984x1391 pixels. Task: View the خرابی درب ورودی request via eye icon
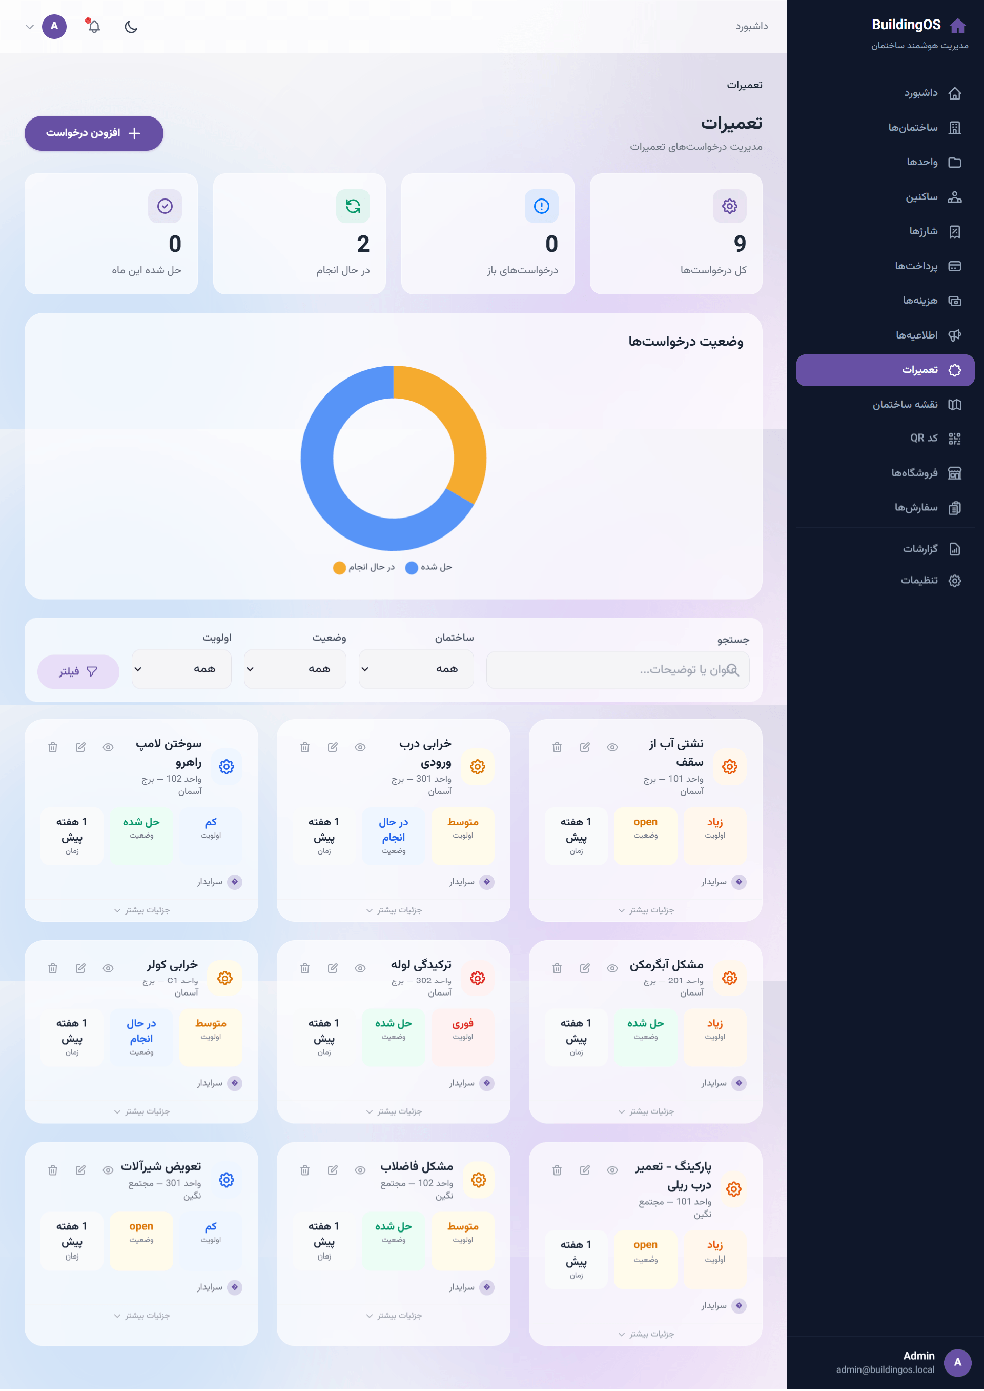(x=360, y=748)
